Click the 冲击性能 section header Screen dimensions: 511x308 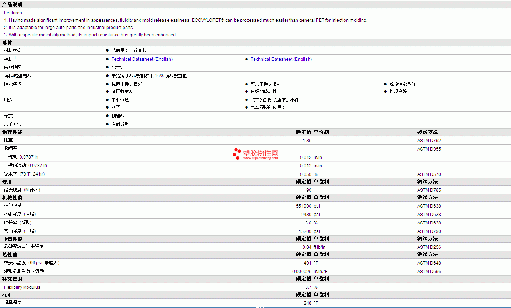coord(13,239)
